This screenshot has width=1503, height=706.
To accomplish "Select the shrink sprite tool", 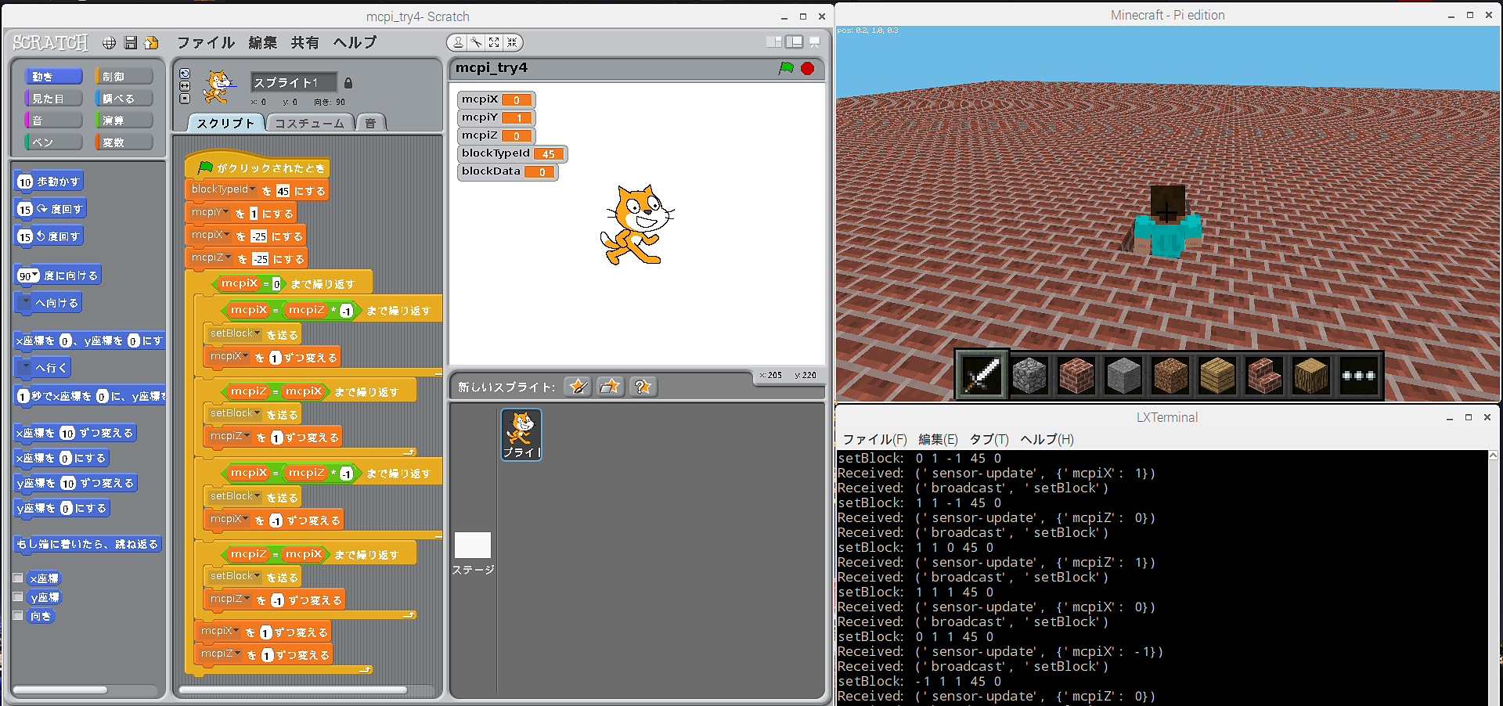I will click(x=511, y=42).
